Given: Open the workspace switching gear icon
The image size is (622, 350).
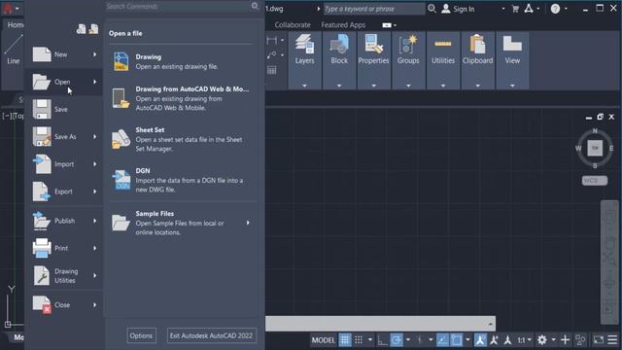Looking at the screenshot, I should click(x=542, y=340).
